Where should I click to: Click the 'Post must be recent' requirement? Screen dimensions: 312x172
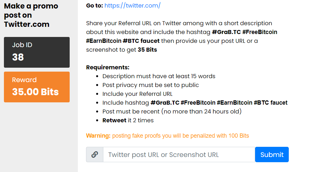click(172, 112)
